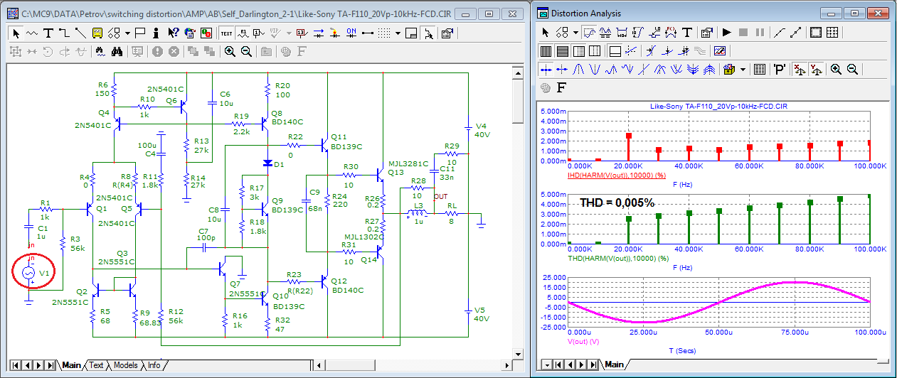The height and width of the screenshot is (378, 897).
Task: Zoom out in Distortion Analysis window
Action: coord(851,69)
